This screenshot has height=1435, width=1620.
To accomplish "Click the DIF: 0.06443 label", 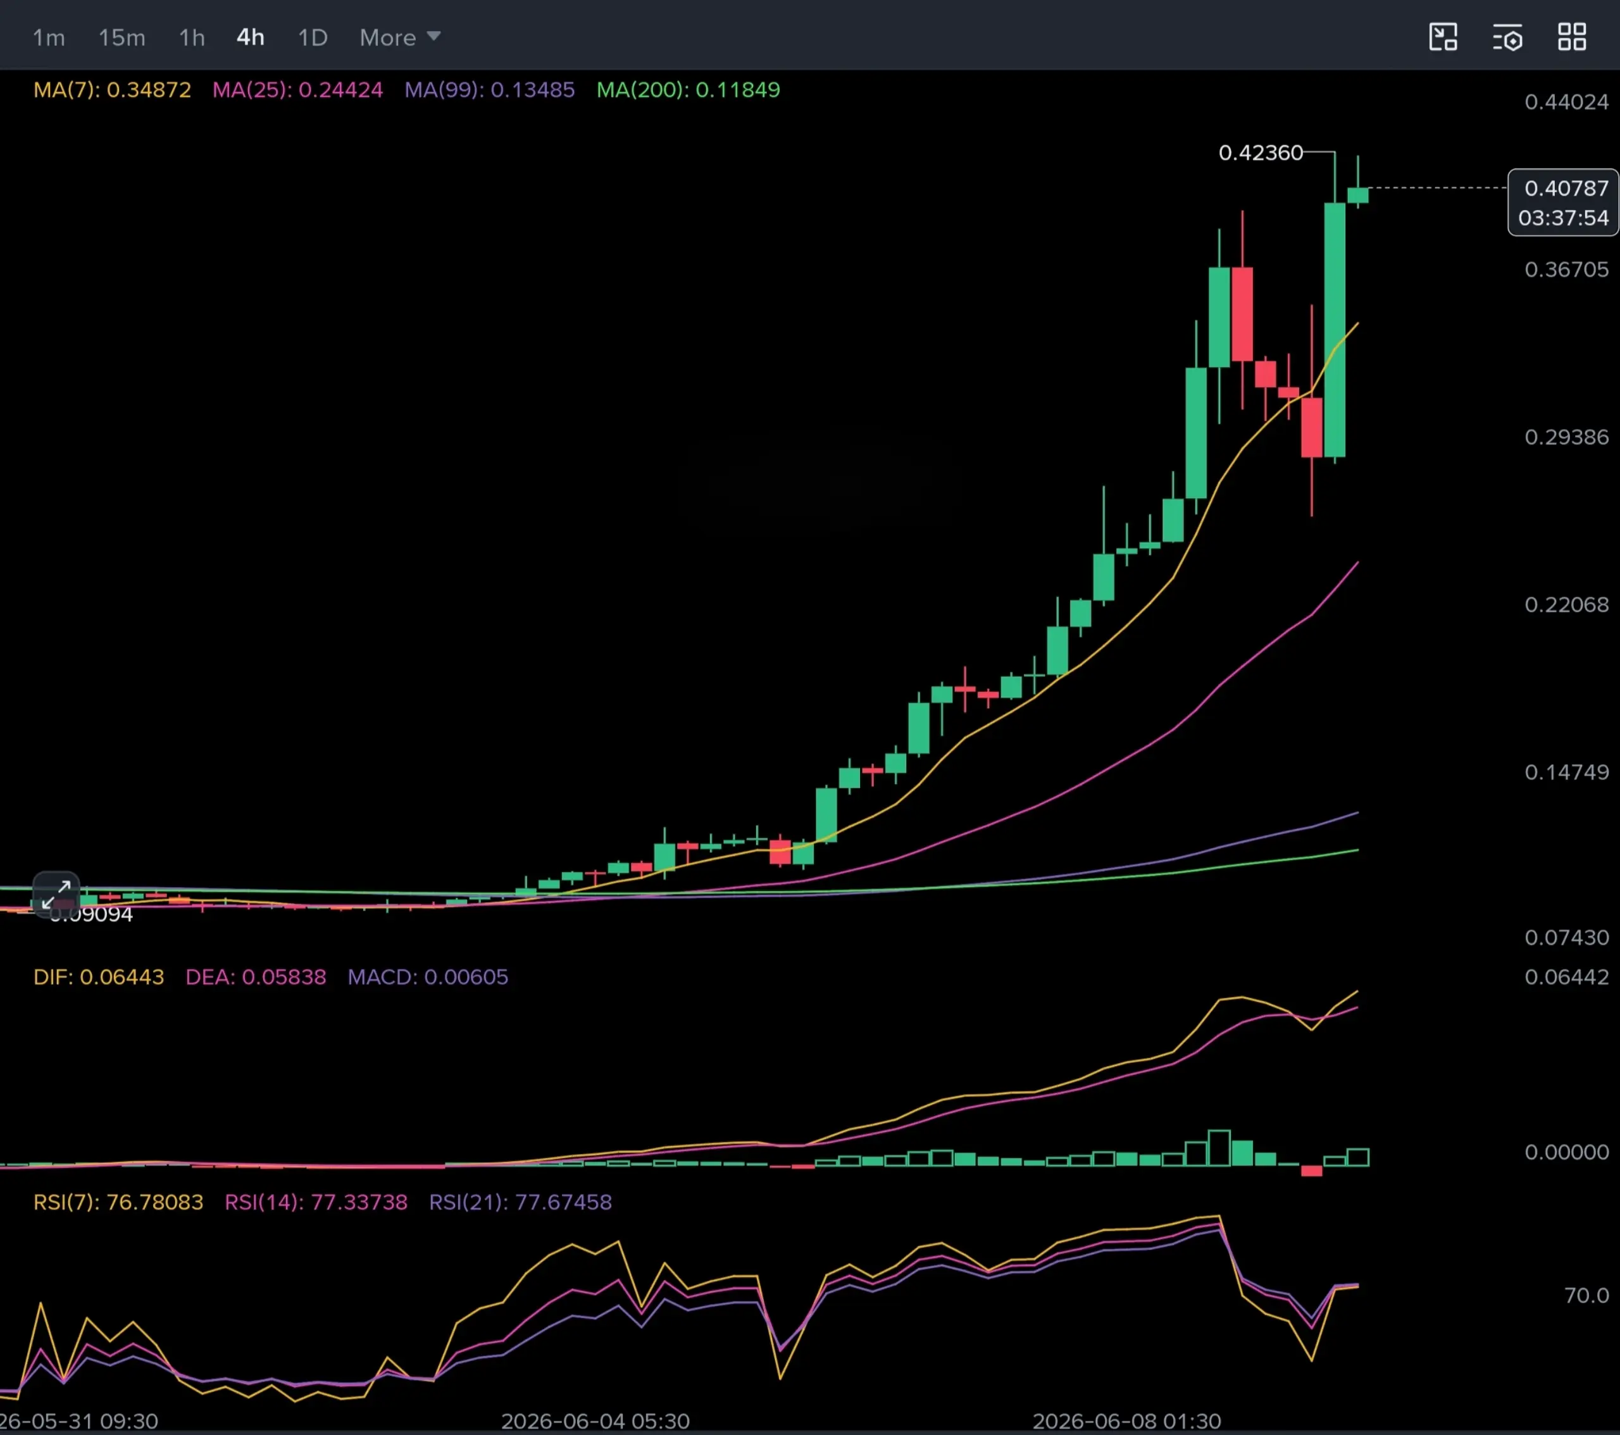I will click(98, 976).
